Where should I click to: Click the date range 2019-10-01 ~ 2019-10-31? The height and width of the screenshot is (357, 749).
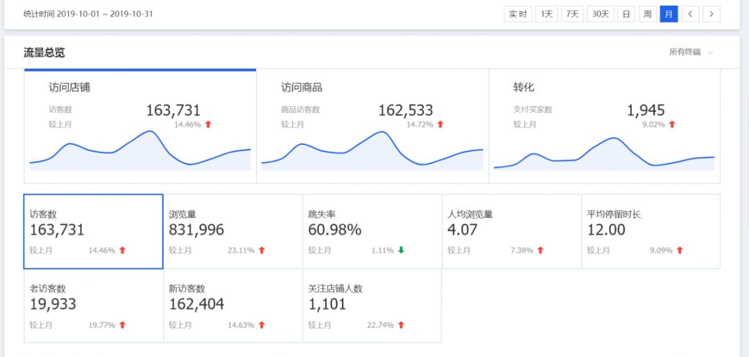[x=105, y=14]
